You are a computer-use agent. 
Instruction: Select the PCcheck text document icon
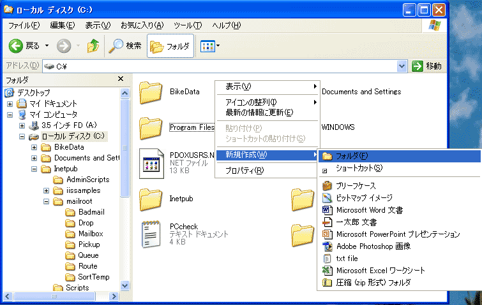[151, 234]
